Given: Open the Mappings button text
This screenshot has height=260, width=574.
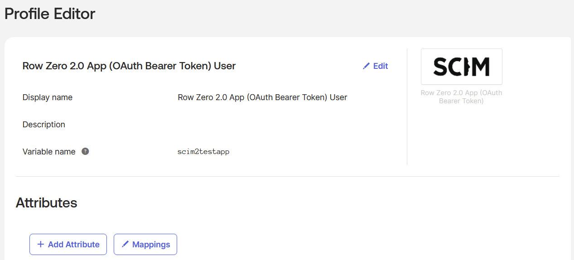Looking at the screenshot, I should point(151,245).
